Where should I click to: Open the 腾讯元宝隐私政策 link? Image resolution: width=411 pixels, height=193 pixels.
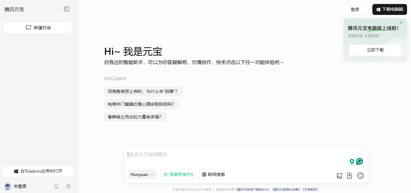click(286, 189)
